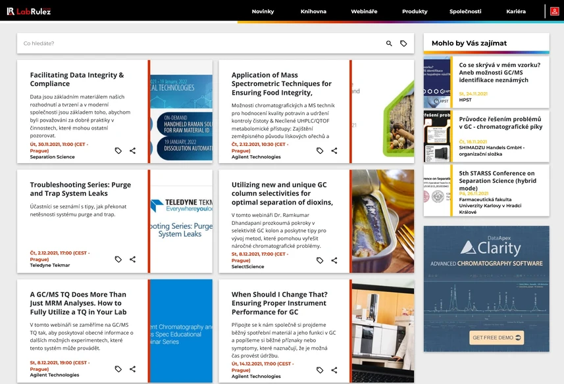The width and height of the screenshot is (564, 384).
Task: Share the Troubleshooting Series Purge and Trap webinar
Action: point(133,259)
